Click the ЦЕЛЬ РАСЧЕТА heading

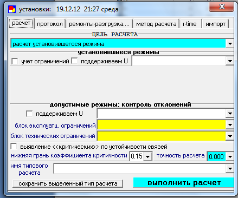pos(115,35)
